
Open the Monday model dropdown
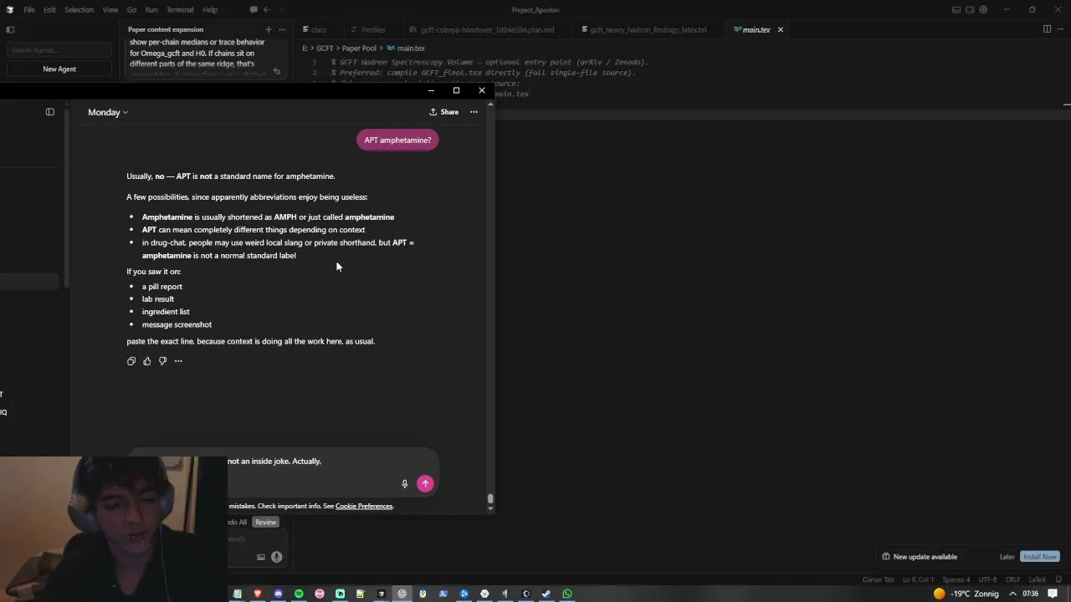pyautogui.click(x=107, y=112)
